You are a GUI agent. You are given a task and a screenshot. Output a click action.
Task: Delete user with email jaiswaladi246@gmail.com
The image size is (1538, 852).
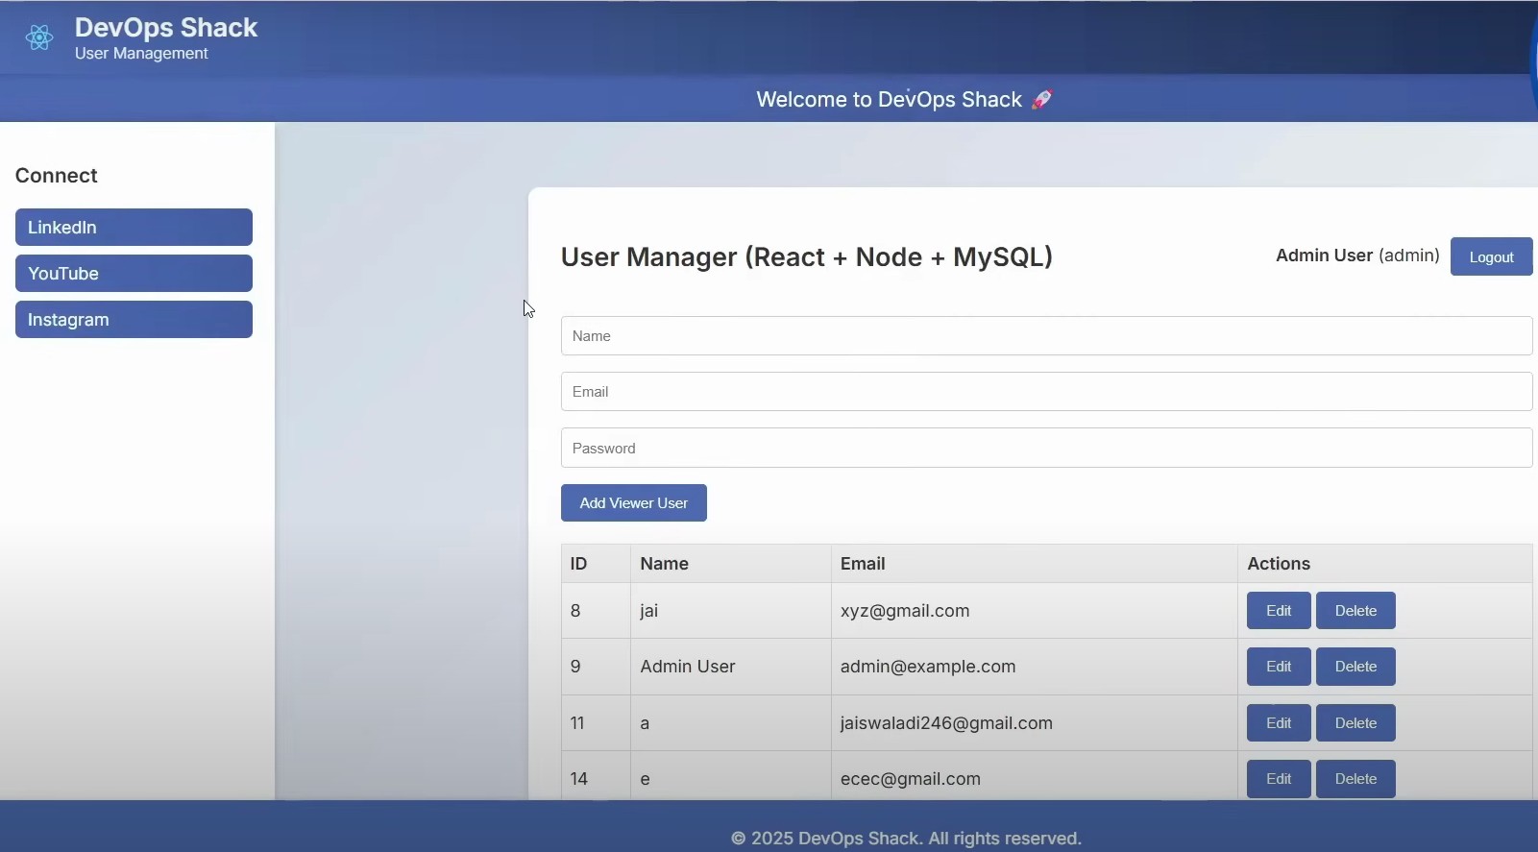click(1355, 723)
